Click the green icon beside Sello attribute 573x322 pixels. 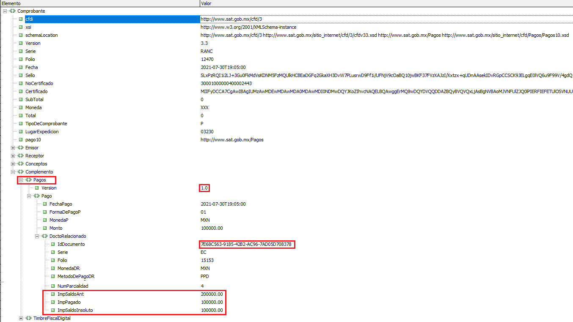(21, 75)
